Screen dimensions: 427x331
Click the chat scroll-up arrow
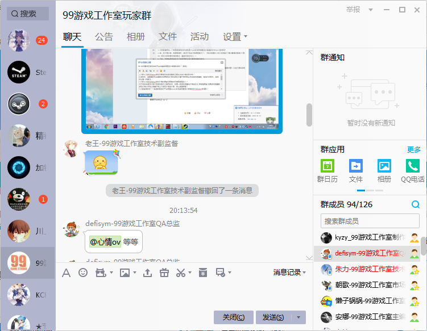point(309,52)
